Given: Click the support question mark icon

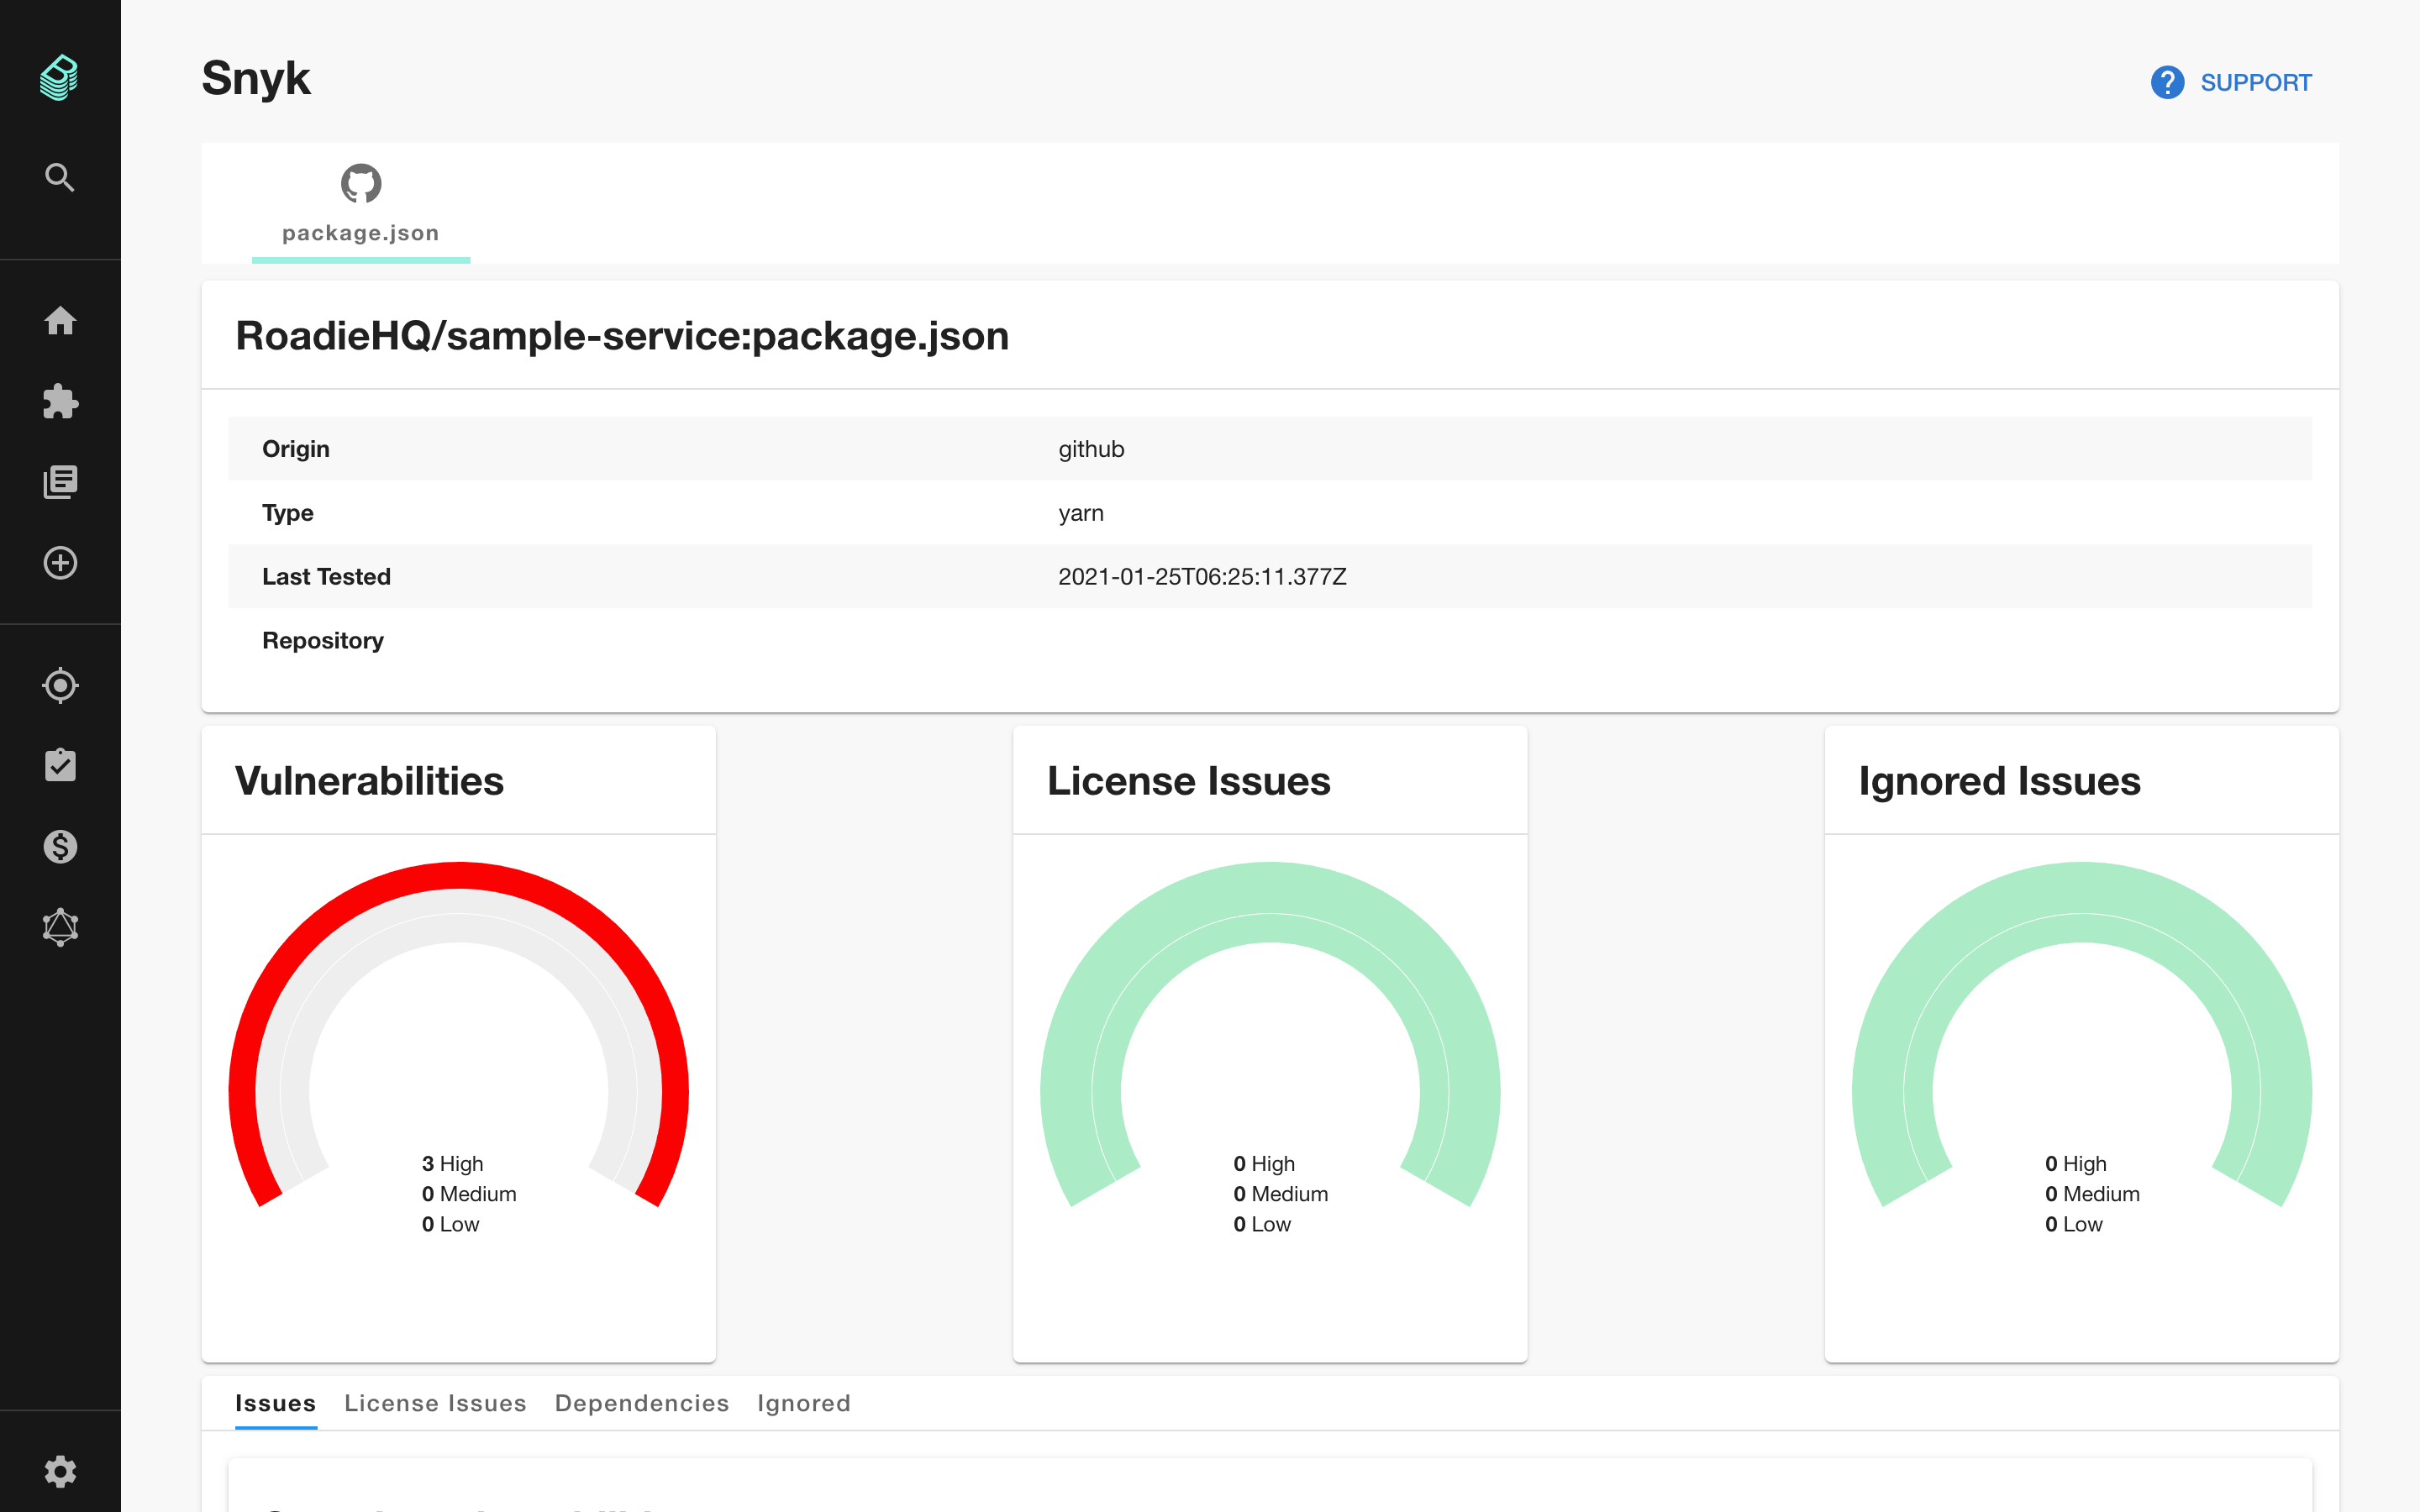Looking at the screenshot, I should point(2167,83).
